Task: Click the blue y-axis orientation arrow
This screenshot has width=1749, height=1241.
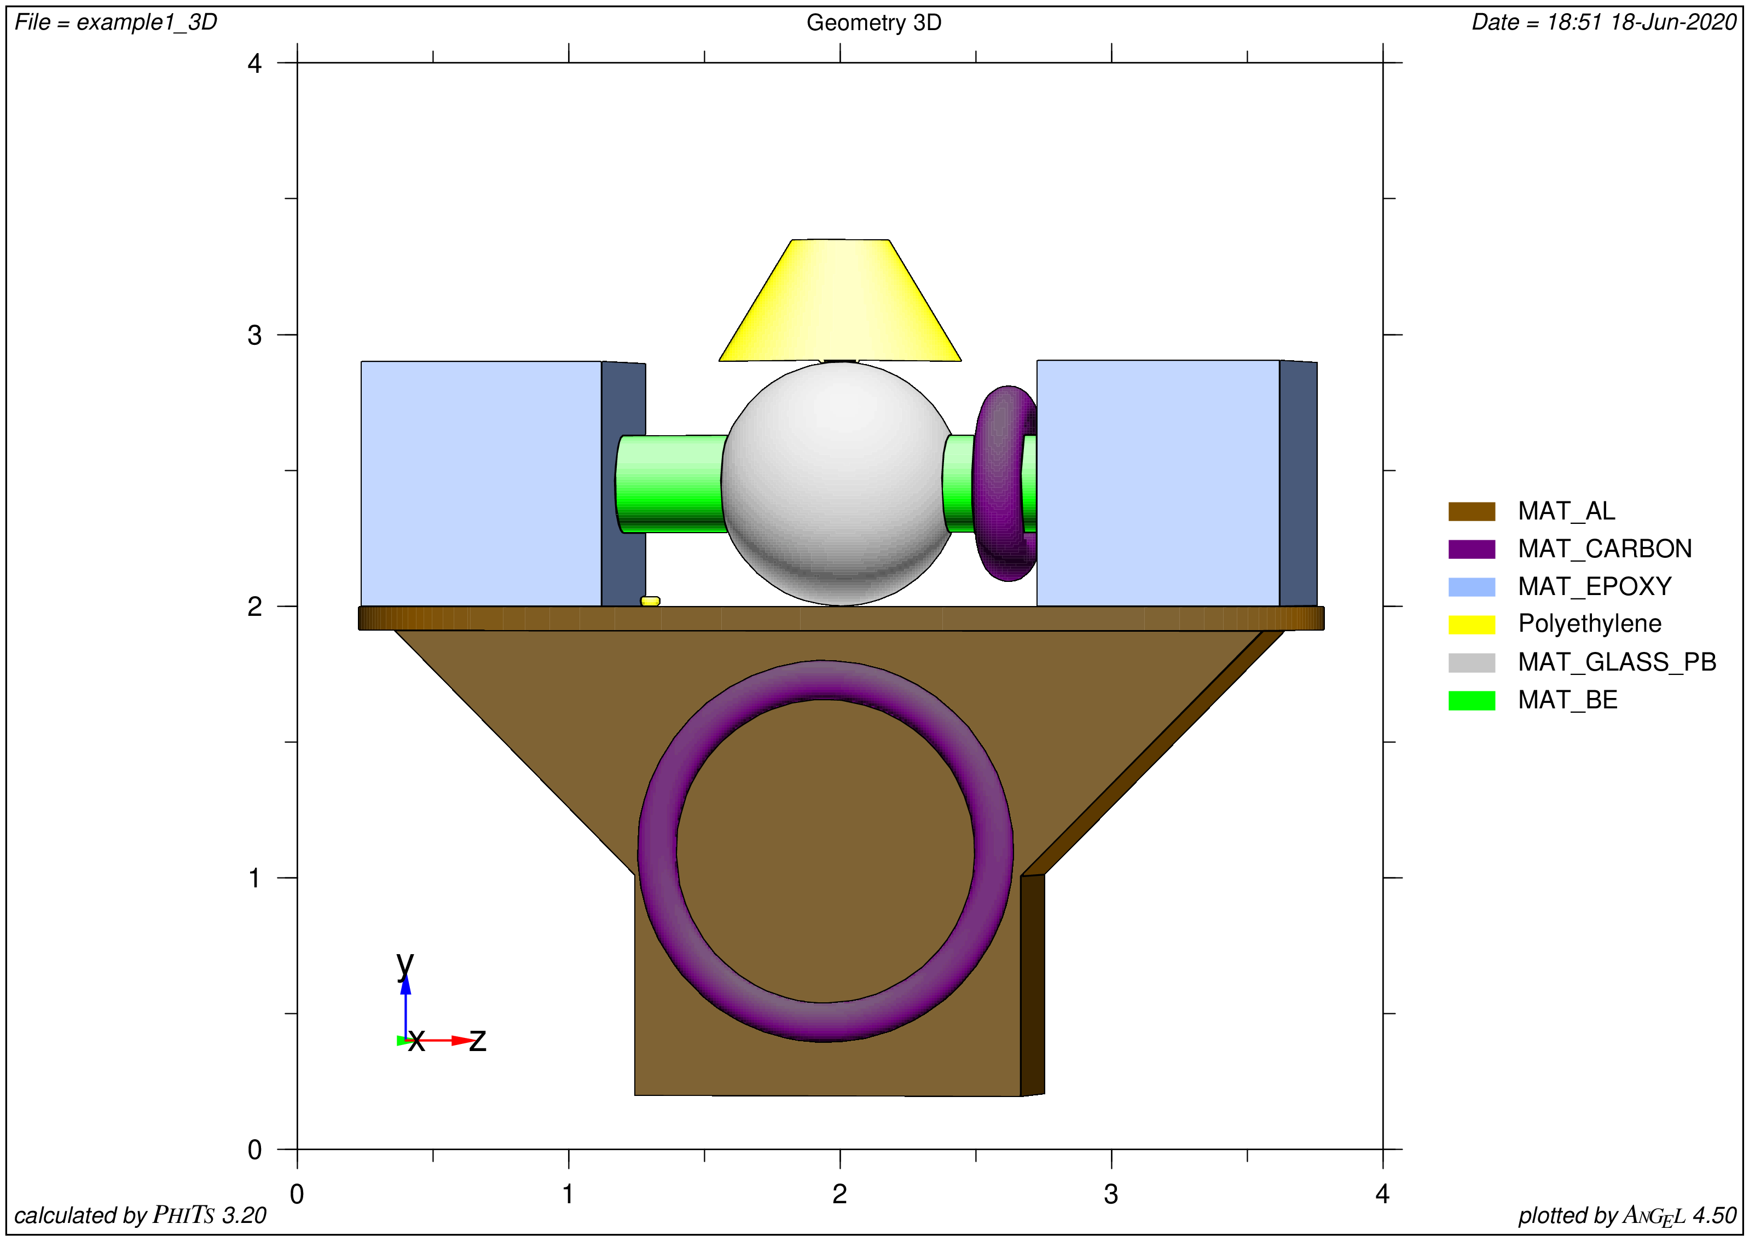Action: tap(406, 1006)
